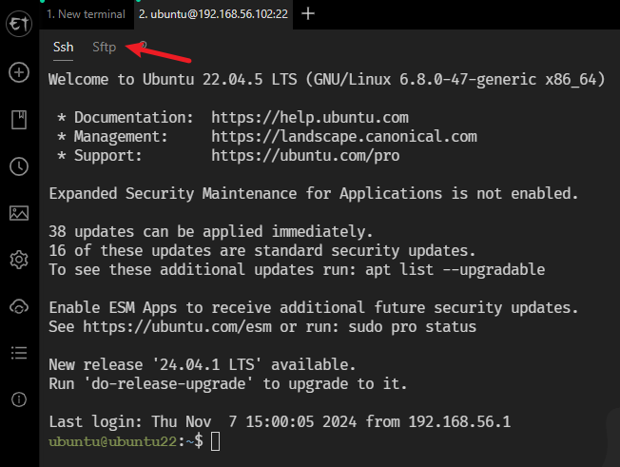Open the bookmarks panel icon
The height and width of the screenshot is (467, 620).
click(x=19, y=120)
